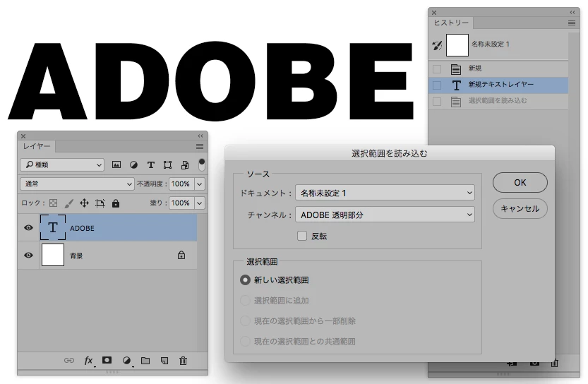Open the History panel menu
The height and width of the screenshot is (384, 588).
(x=572, y=23)
